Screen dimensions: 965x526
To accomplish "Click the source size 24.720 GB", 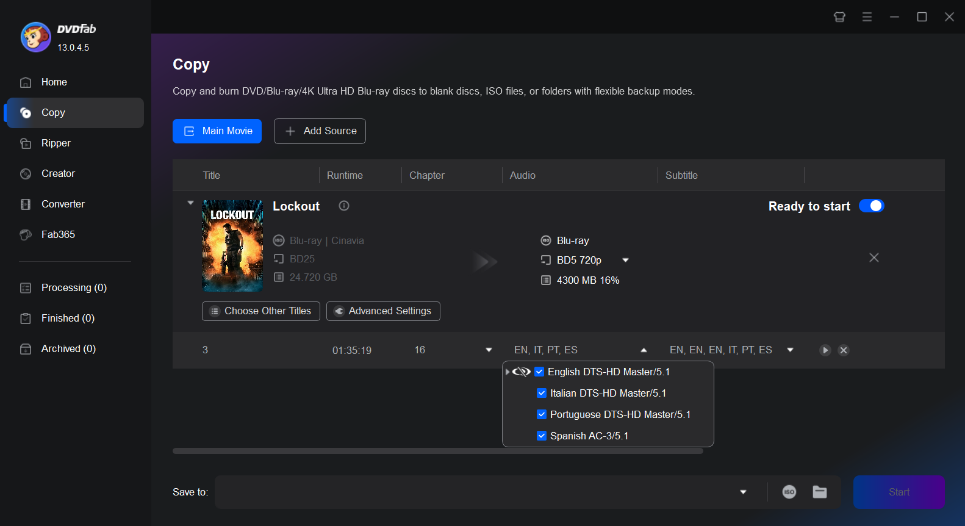I will [313, 278].
